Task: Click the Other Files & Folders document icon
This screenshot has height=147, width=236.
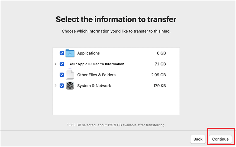Action: [70, 75]
